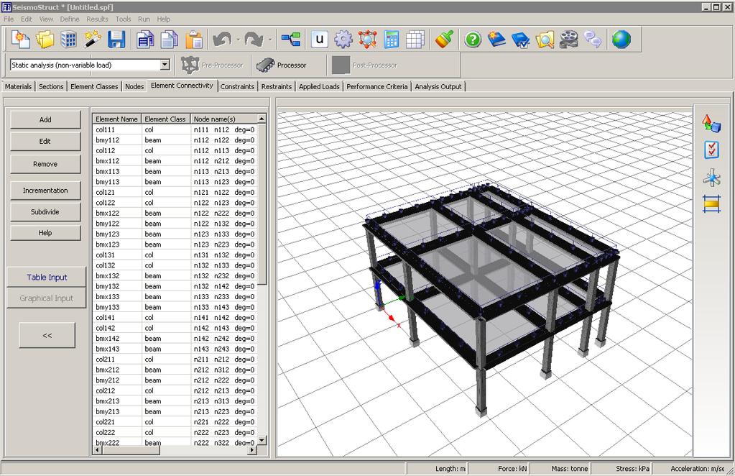Open the analysis type dropdown
The height and width of the screenshot is (476, 735).
tap(165, 65)
